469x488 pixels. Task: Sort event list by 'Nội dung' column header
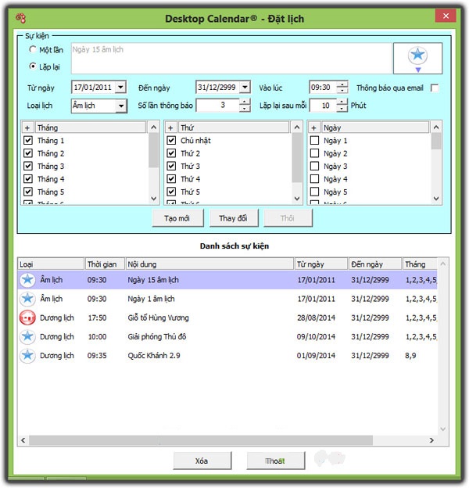[x=209, y=264]
